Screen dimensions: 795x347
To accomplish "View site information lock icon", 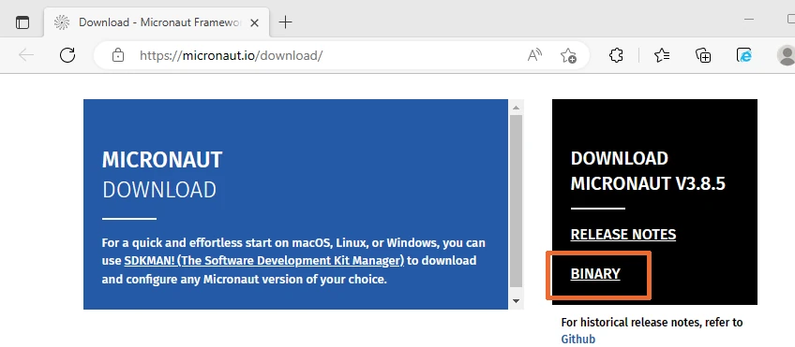I will click(118, 55).
